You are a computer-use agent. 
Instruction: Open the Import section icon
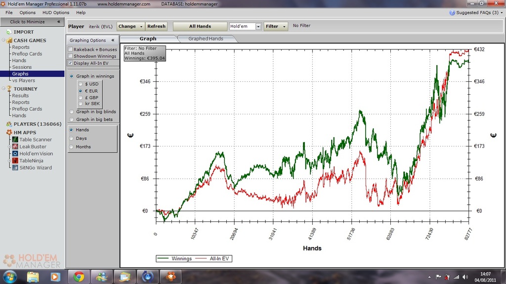(x=9, y=32)
